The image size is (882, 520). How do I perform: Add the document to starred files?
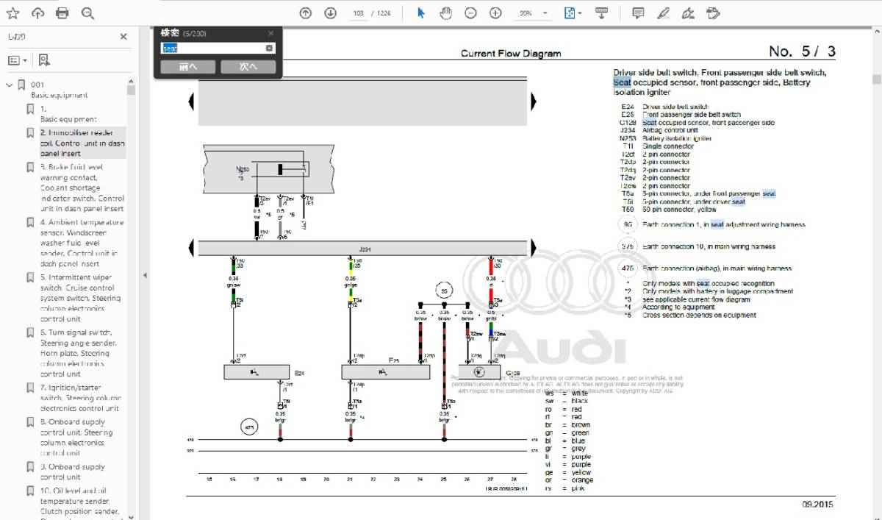12,13
